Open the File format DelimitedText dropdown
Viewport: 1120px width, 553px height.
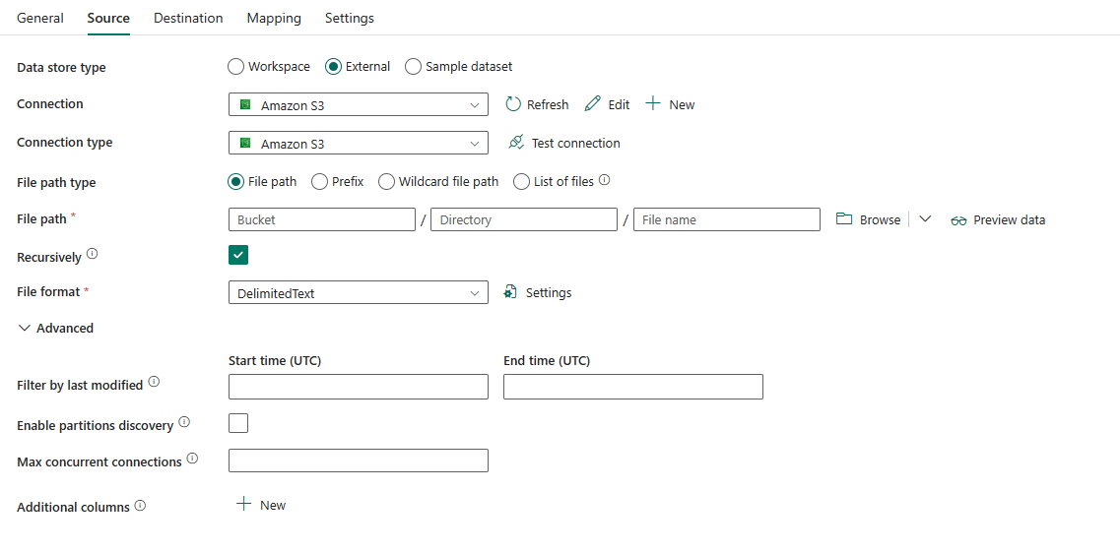(x=359, y=292)
